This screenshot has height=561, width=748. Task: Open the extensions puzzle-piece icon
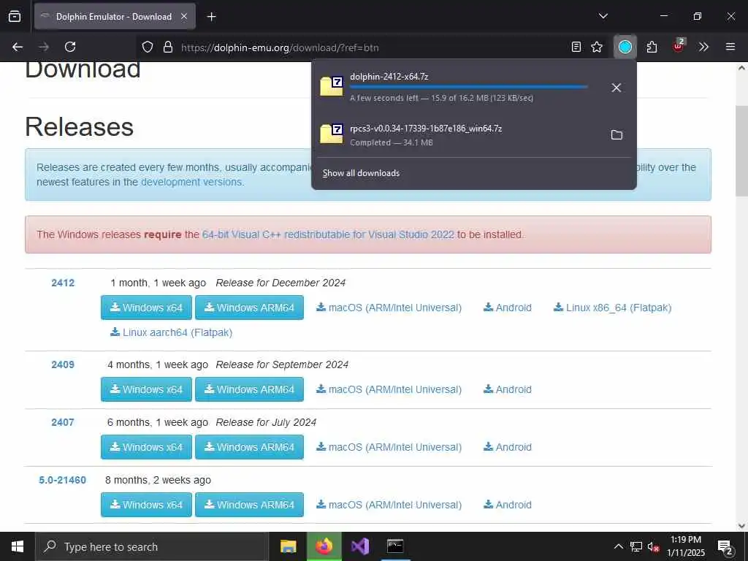(x=652, y=47)
